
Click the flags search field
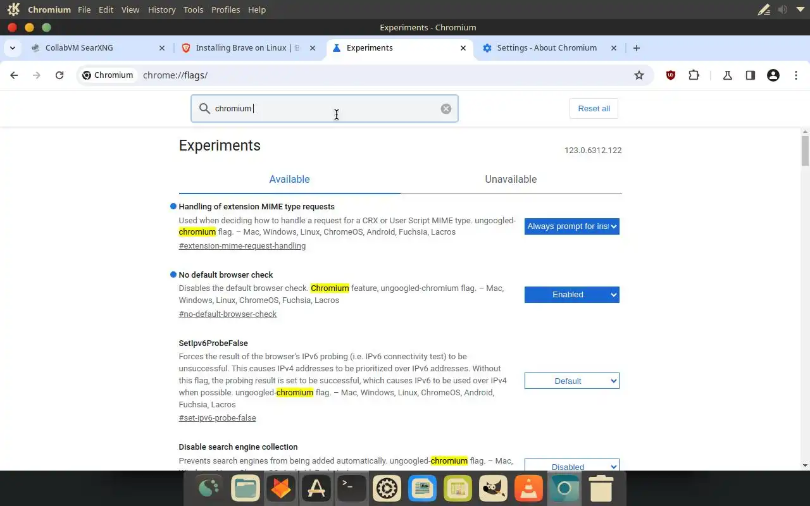[x=325, y=109]
